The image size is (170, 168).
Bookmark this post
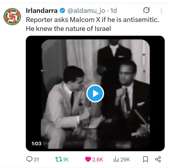pyautogui.click(x=145, y=159)
